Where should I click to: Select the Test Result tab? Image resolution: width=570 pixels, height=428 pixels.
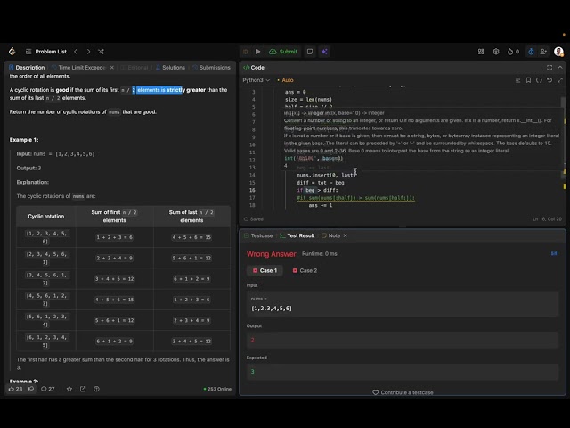(x=297, y=235)
